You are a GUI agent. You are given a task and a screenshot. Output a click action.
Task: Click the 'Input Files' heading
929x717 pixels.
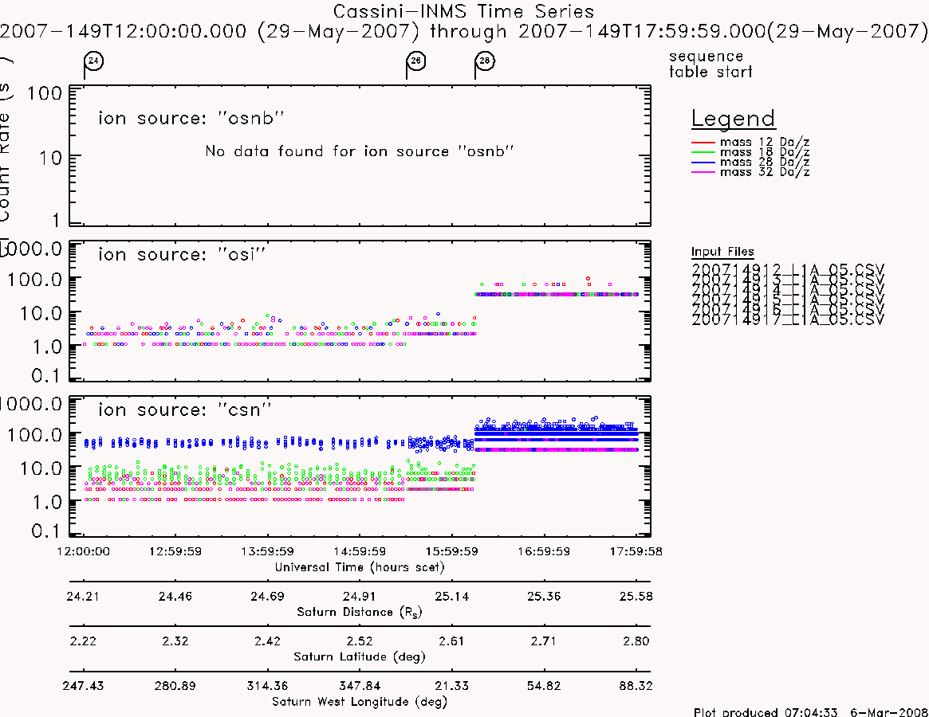[722, 252]
